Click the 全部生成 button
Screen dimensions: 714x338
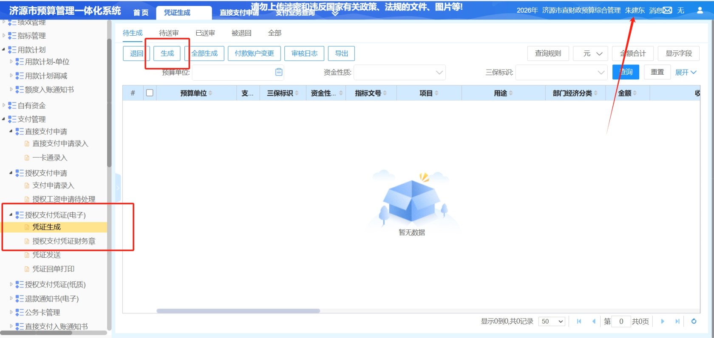(x=204, y=54)
